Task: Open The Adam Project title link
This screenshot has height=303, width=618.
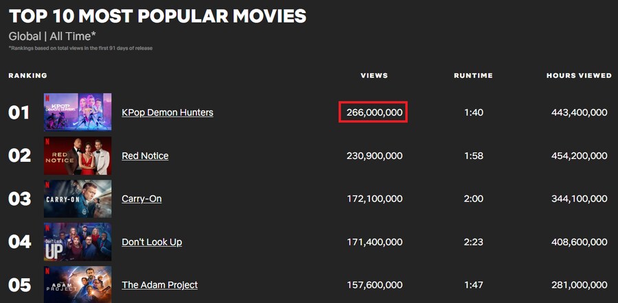Action: [x=159, y=285]
